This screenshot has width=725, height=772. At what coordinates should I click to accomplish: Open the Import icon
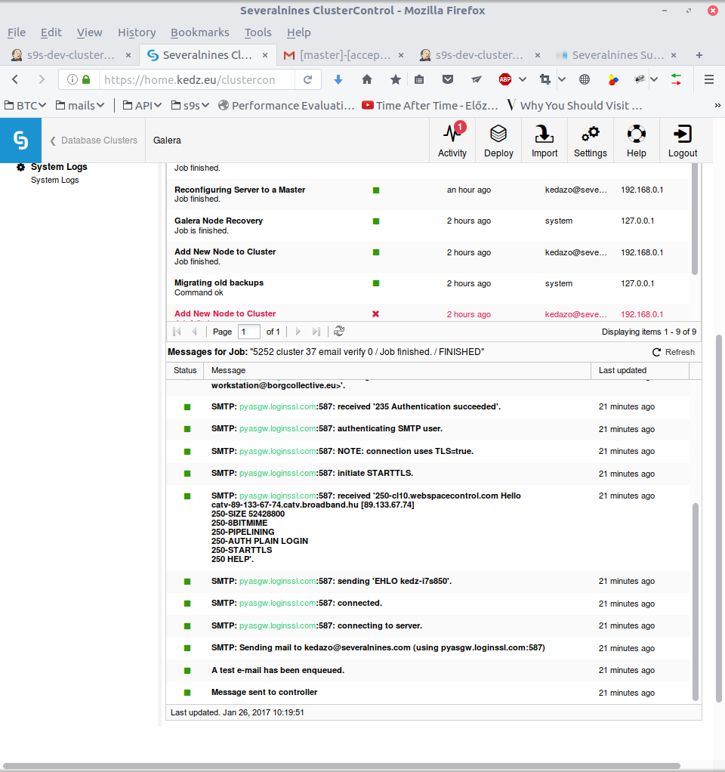(x=544, y=141)
